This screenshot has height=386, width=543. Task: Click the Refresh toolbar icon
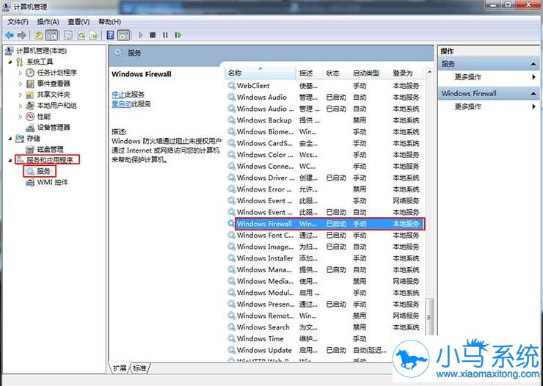pyautogui.click(x=81, y=35)
